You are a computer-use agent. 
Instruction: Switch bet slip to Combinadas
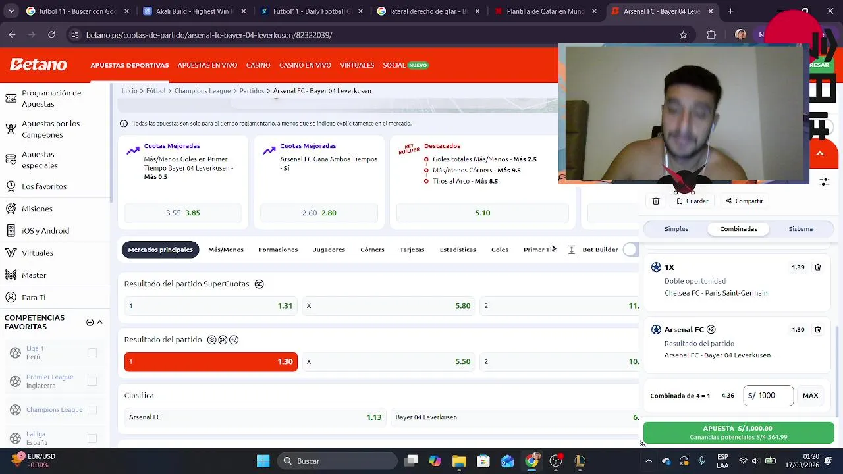[738, 229]
